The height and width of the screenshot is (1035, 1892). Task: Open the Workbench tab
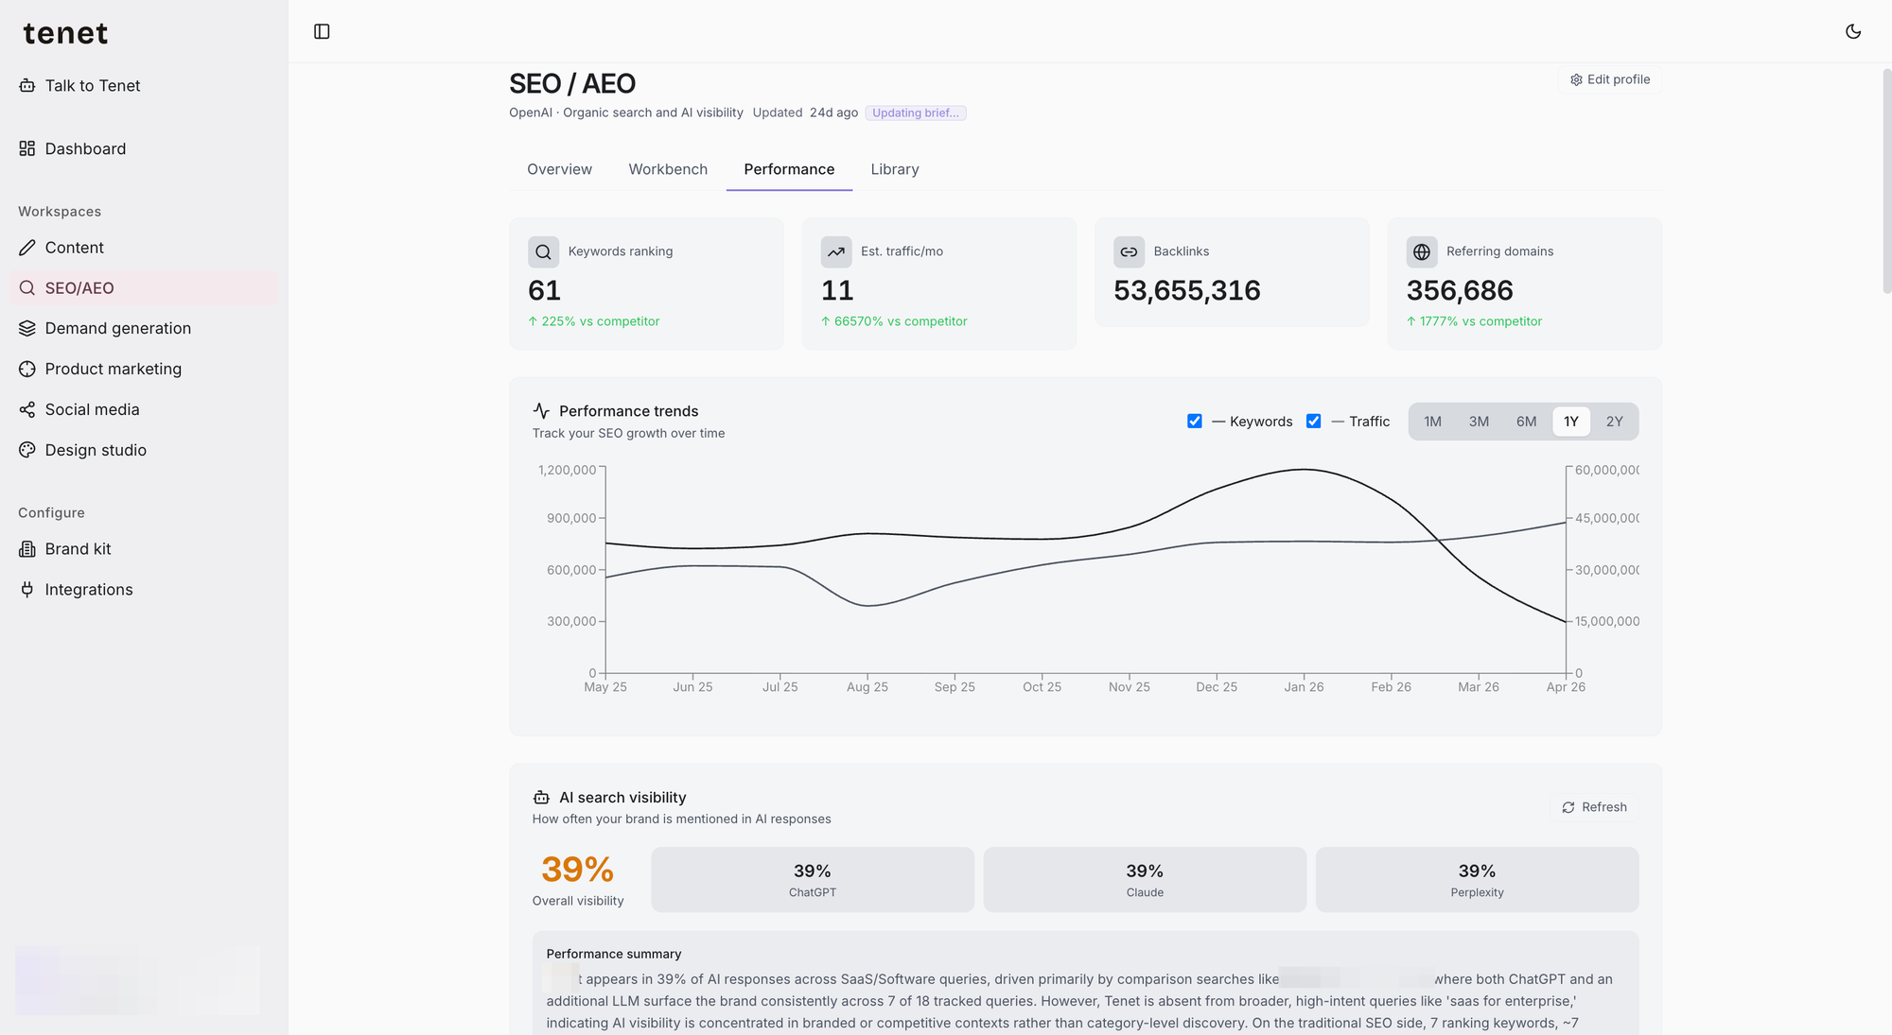(x=668, y=169)
